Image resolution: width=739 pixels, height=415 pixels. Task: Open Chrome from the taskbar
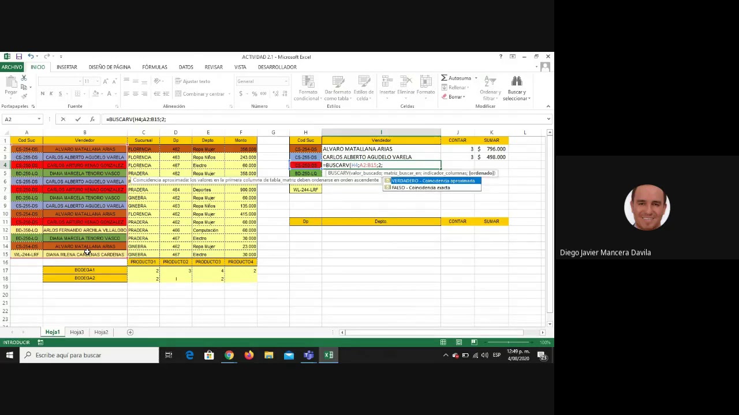229,355
